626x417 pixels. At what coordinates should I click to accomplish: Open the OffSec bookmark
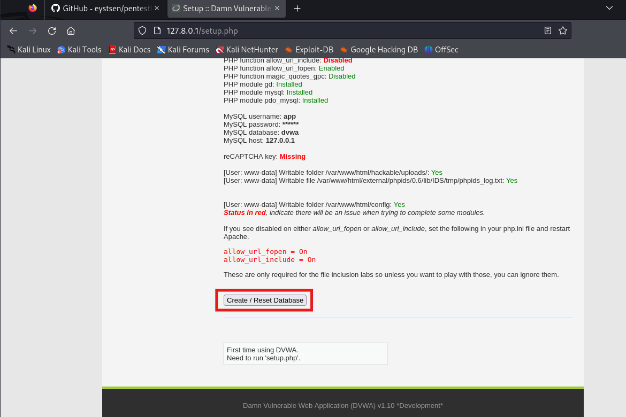pos(441,50)
